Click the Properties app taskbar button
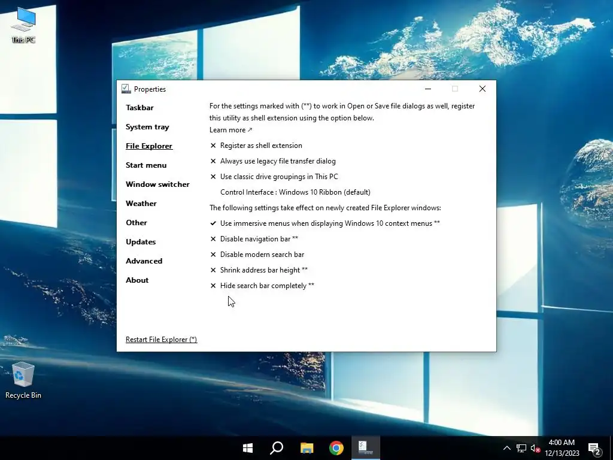Image resolution: width=613 pixels, height=460 pixels. click(366, 448)
